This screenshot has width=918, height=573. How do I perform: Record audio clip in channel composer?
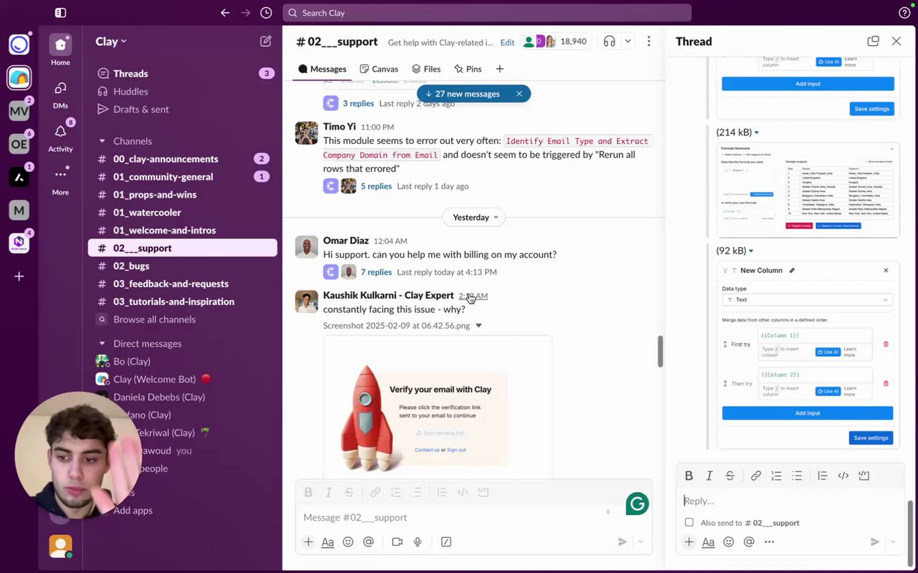417,542
